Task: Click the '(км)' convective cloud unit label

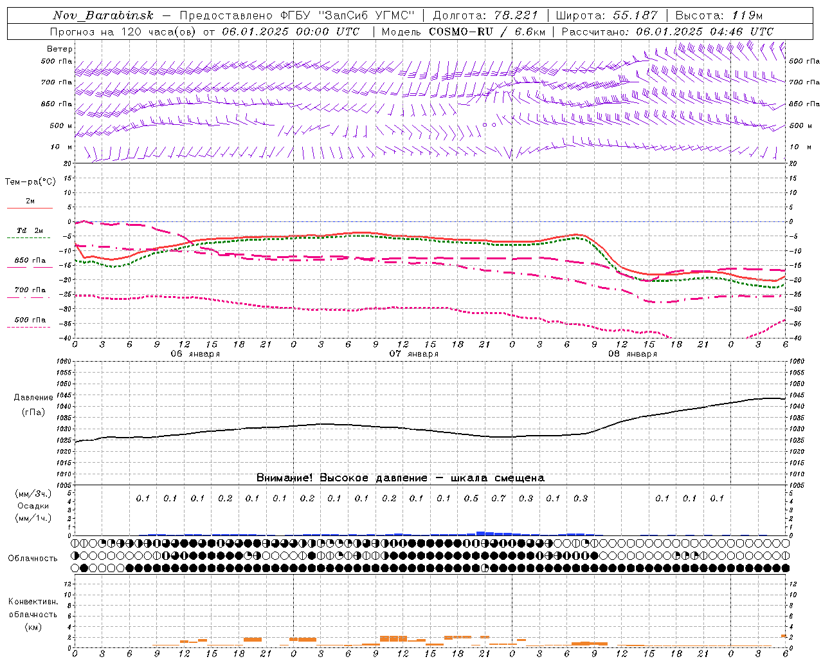Action: click(33, 627)
